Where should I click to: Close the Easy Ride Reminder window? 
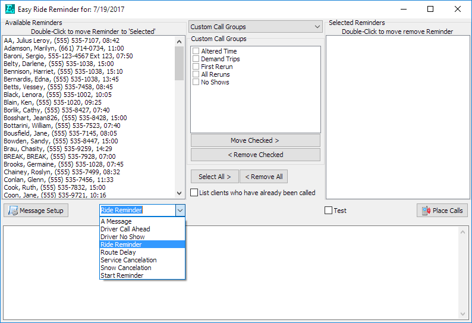tap(458, 9)
